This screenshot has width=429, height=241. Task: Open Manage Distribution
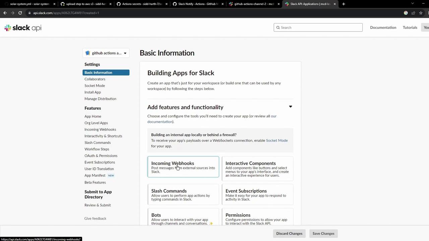(100, 99)
